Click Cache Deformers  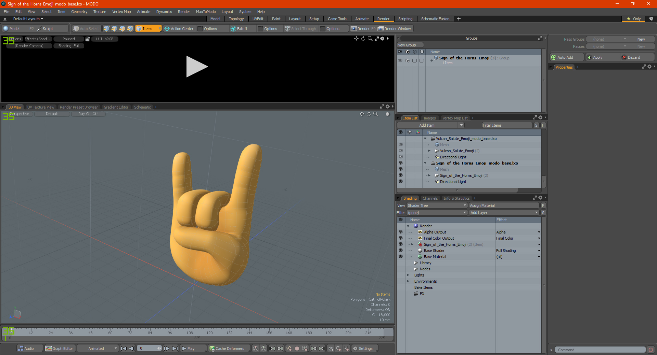pyautogui.click(x=229, y=349)
